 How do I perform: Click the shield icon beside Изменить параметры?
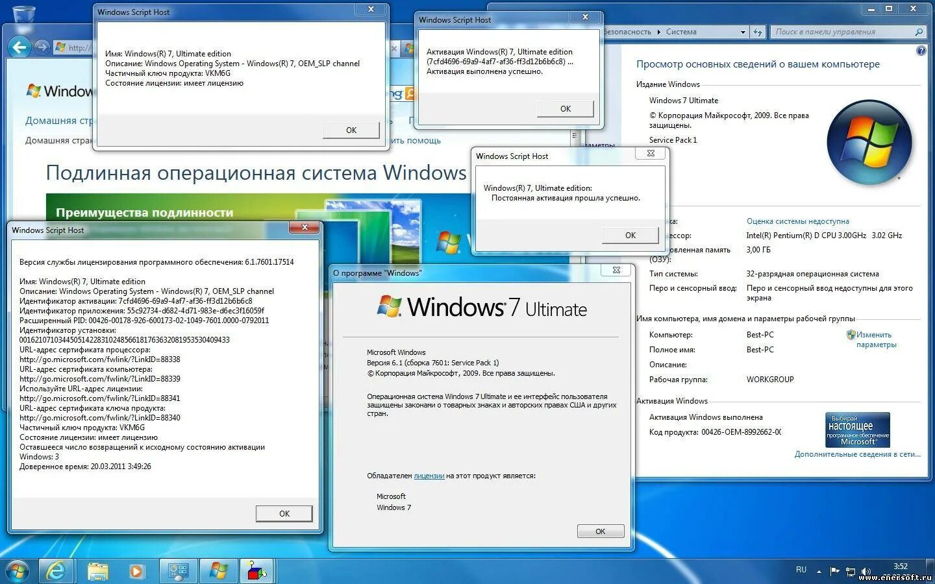(x=851, y=335)
